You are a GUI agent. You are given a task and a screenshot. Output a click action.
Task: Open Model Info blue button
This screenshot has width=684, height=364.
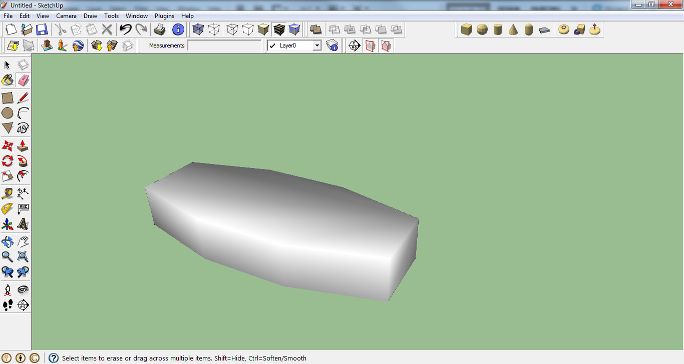tap(178, 29)
